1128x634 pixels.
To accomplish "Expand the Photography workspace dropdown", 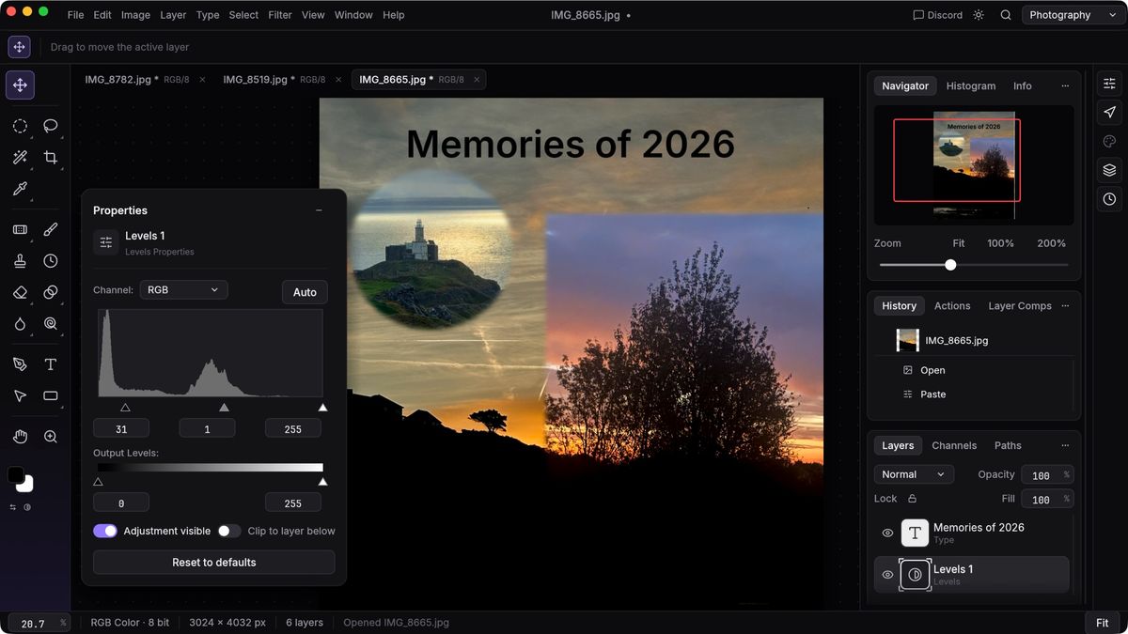I will [1070, 15].
